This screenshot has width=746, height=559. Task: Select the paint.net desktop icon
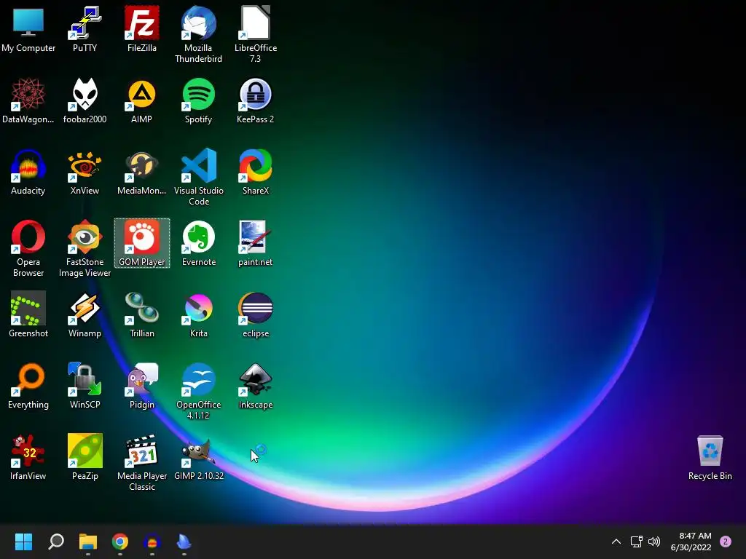(x=256, y=243)
